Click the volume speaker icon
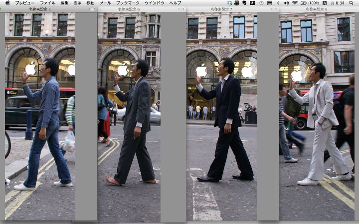This screenshot has width=359, height=224. (x=286, y=3)
